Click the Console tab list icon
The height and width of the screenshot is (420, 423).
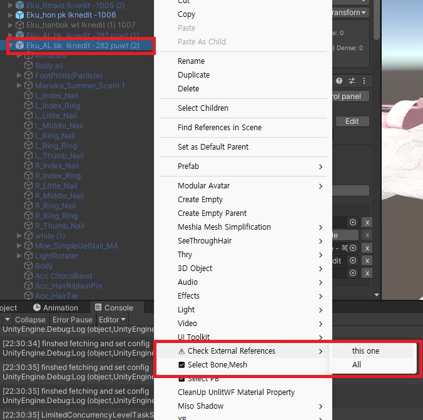[98, 307]
